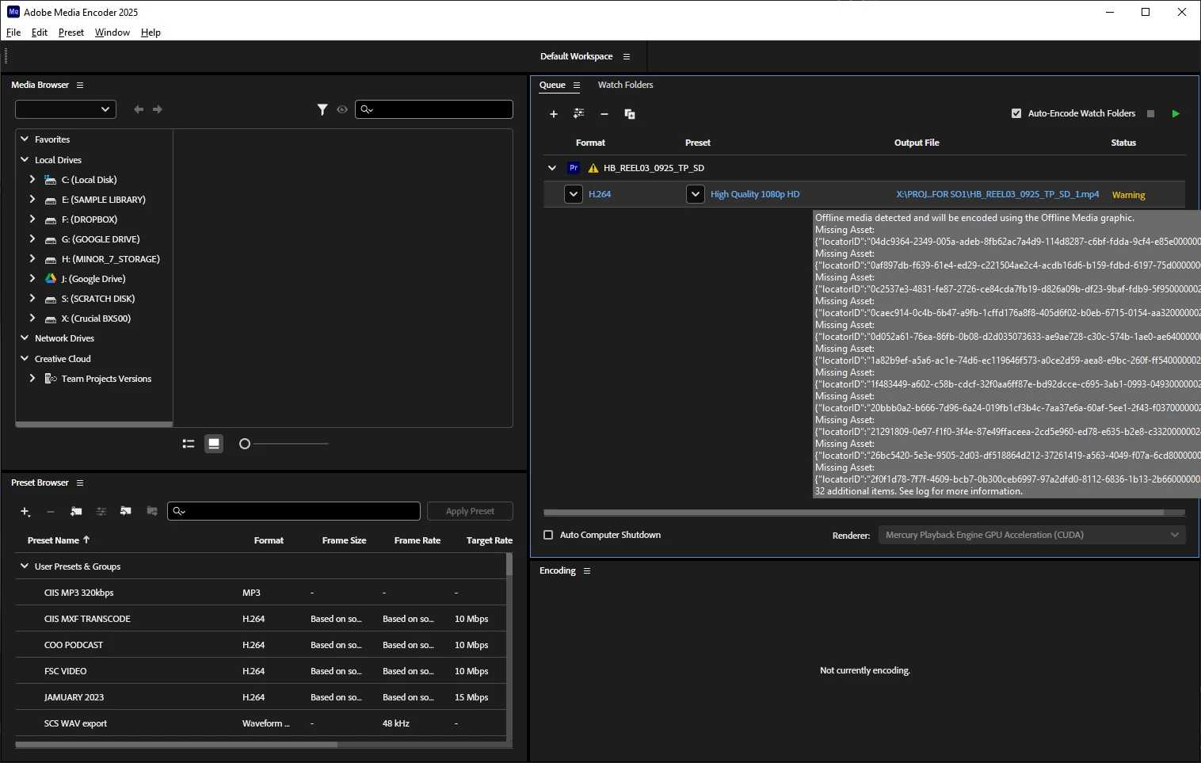Image resolution: width=1201 pixels, height=763 pixels.
Task: Collapse the Local Drives node
Action: tap(25, 160)
